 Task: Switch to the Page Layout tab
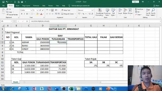[x=26, y=6]
